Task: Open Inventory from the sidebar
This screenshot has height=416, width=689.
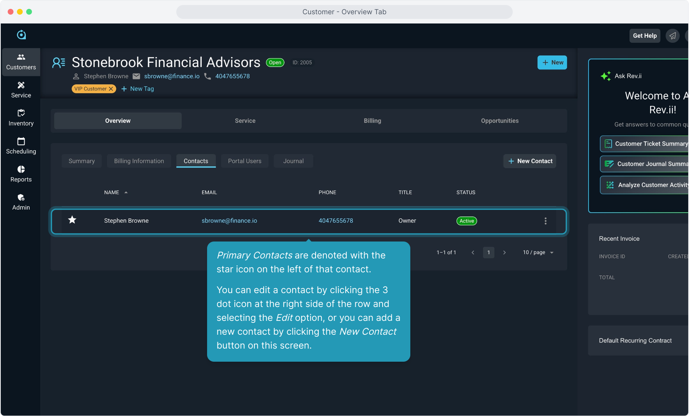Action: [21, 118]
